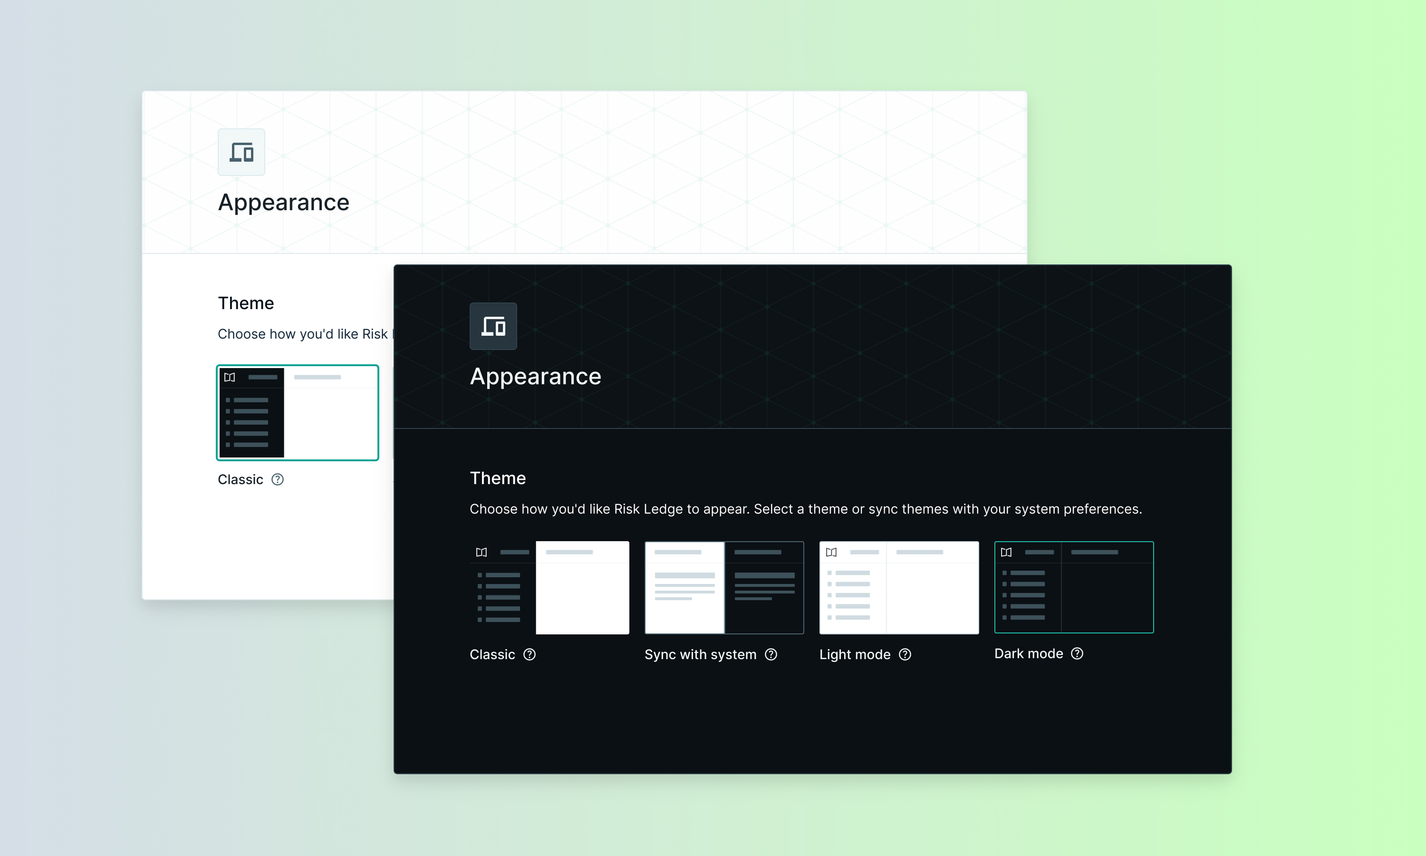1426x856 pixels.
Task: Click Appearance heading in the light panel
Action: click(283, 203)
